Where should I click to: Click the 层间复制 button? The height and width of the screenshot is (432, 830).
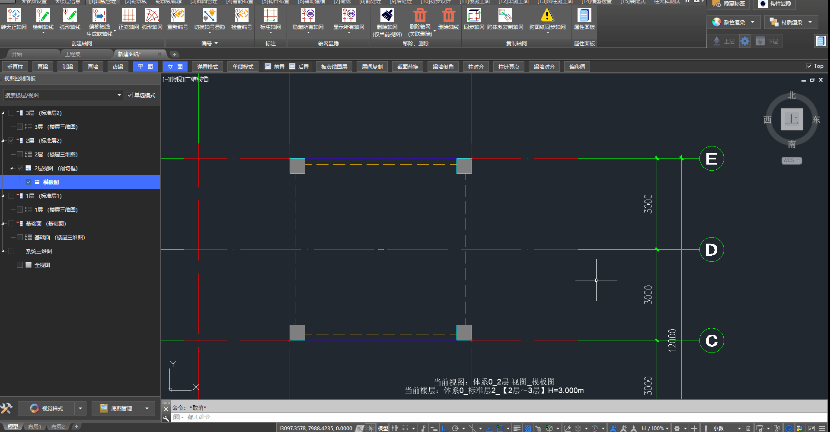[372, 67]
